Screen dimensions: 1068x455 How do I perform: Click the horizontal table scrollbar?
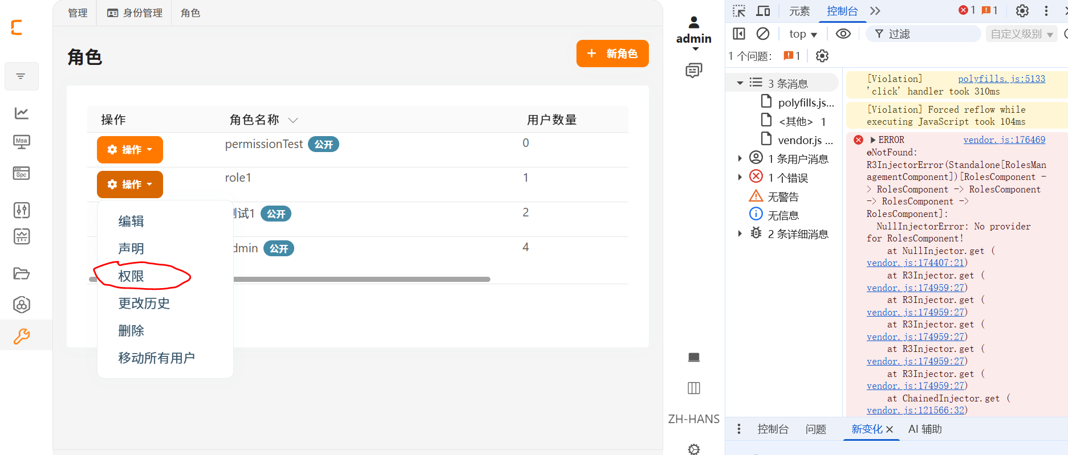[x=362, y=279]
